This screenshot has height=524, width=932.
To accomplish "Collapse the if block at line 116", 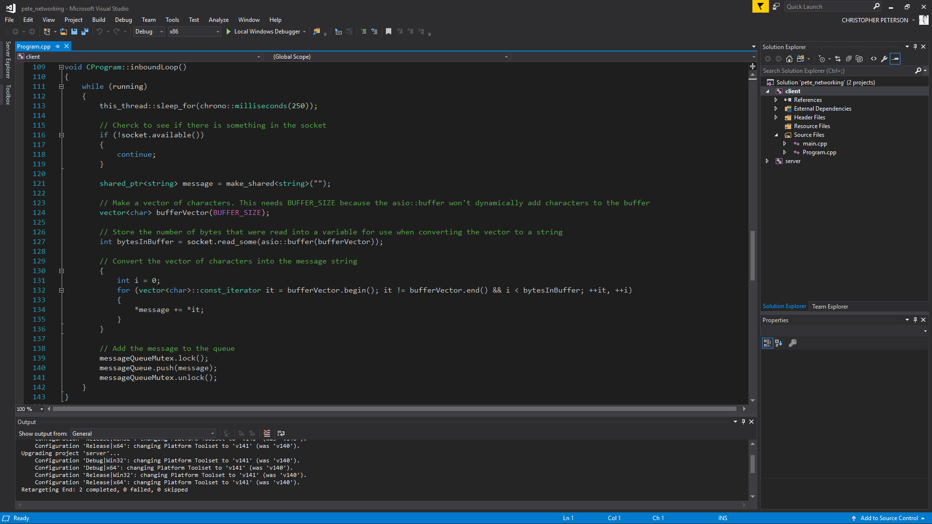I will (x=61, y=135).
